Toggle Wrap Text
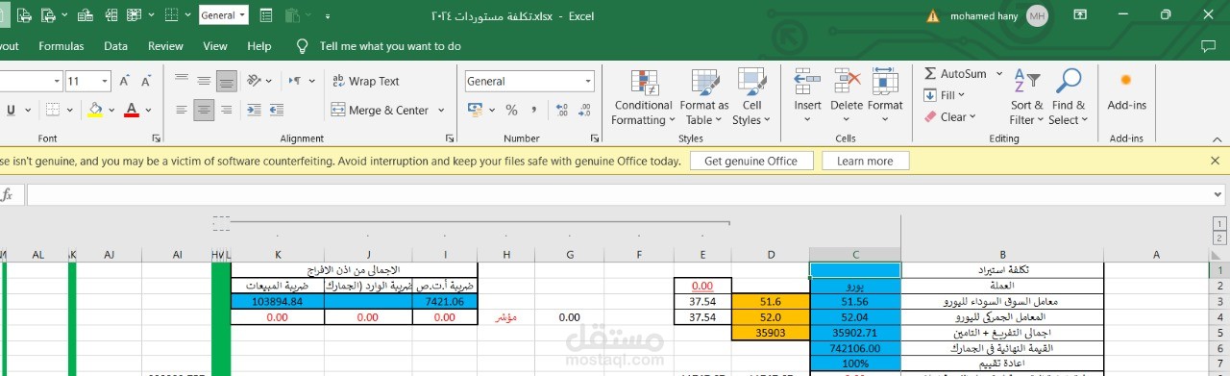 365,82
